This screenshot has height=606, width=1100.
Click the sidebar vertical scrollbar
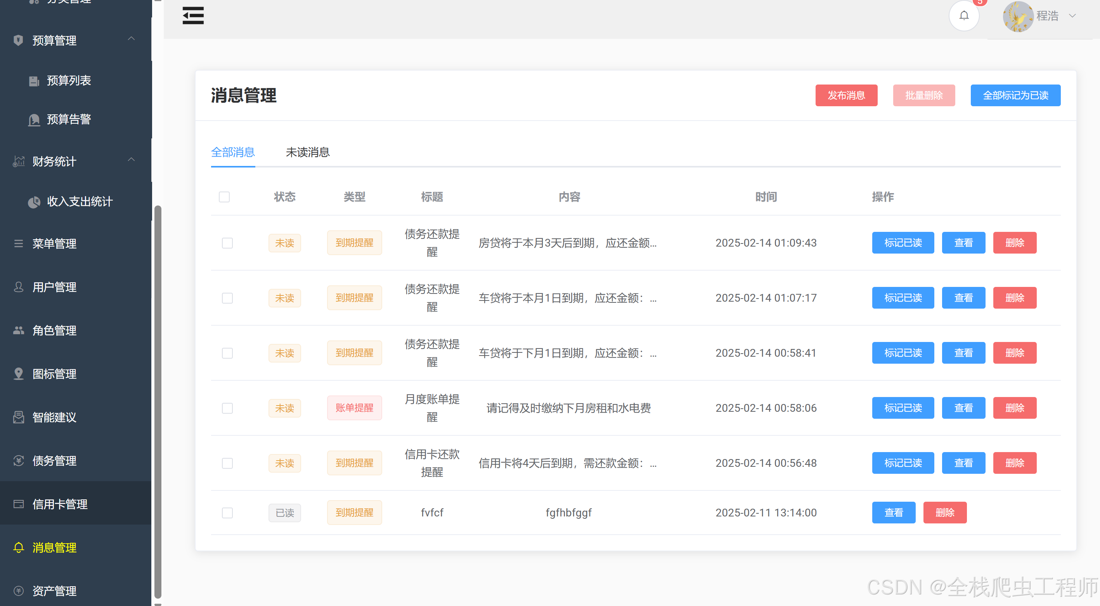tap(158, 401)
